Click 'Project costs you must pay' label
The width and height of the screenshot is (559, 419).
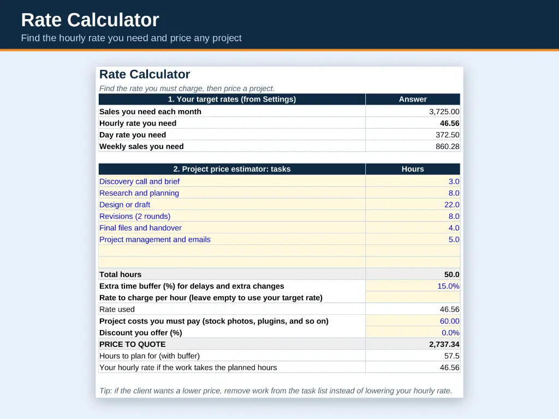213,321
